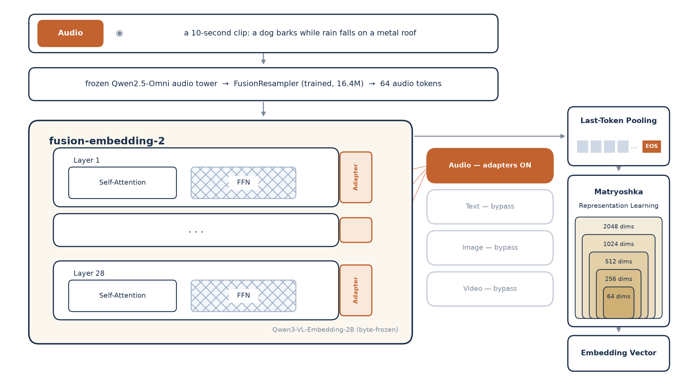The image size is (686, 389).
Task: Select the hatched FFN block in Layer 28
Action: coord(243,296)
